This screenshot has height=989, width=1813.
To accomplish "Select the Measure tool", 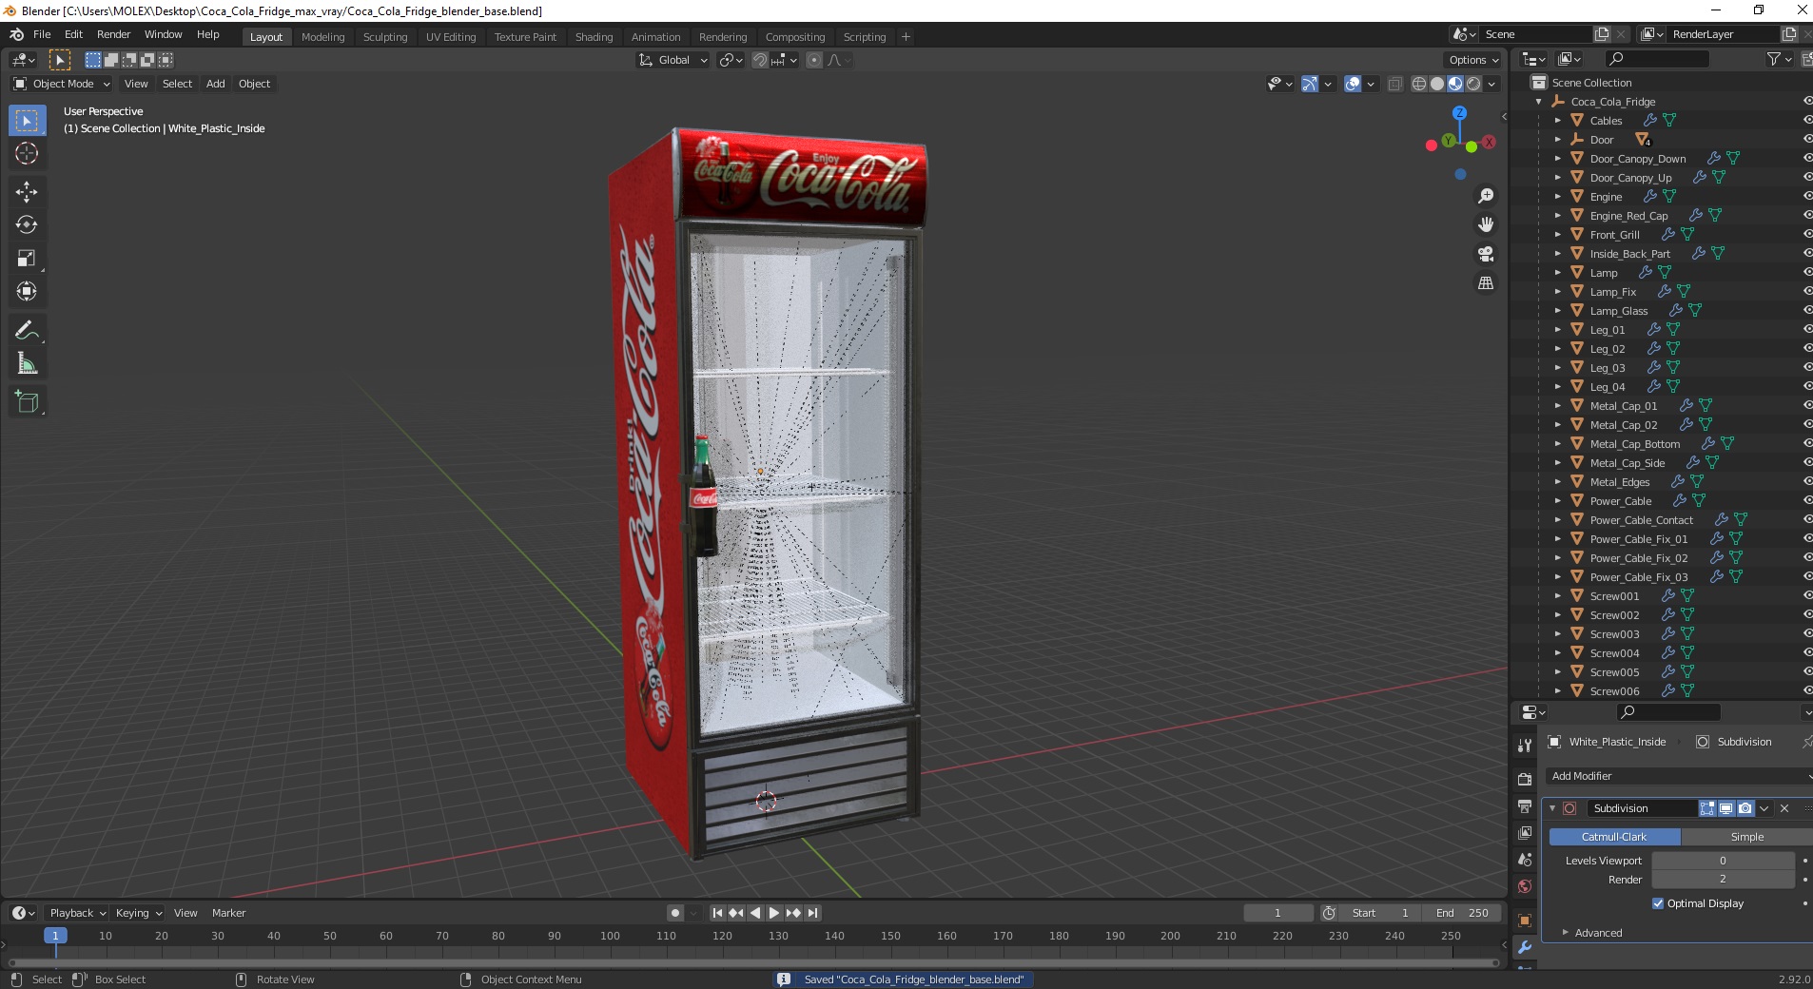I will point(27,363).
